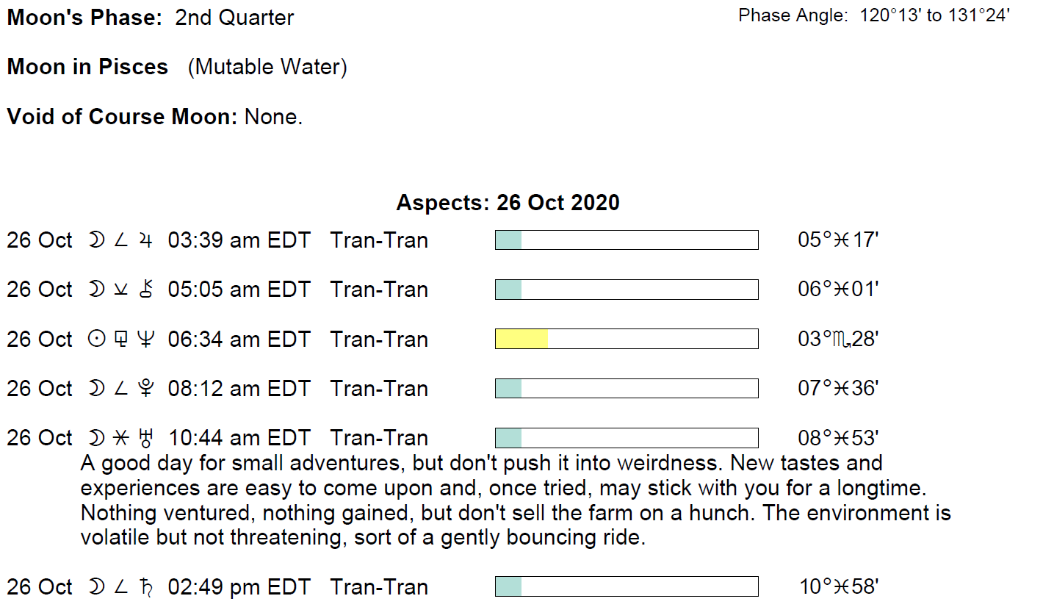This screenshot has height=607, width=1043.
Task: Select the Saturn glyph in the 02:49 pm row
Action: [x=146, y=587]
